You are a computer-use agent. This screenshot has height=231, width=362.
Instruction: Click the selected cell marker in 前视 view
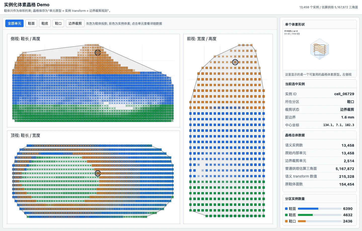(235, 62)
